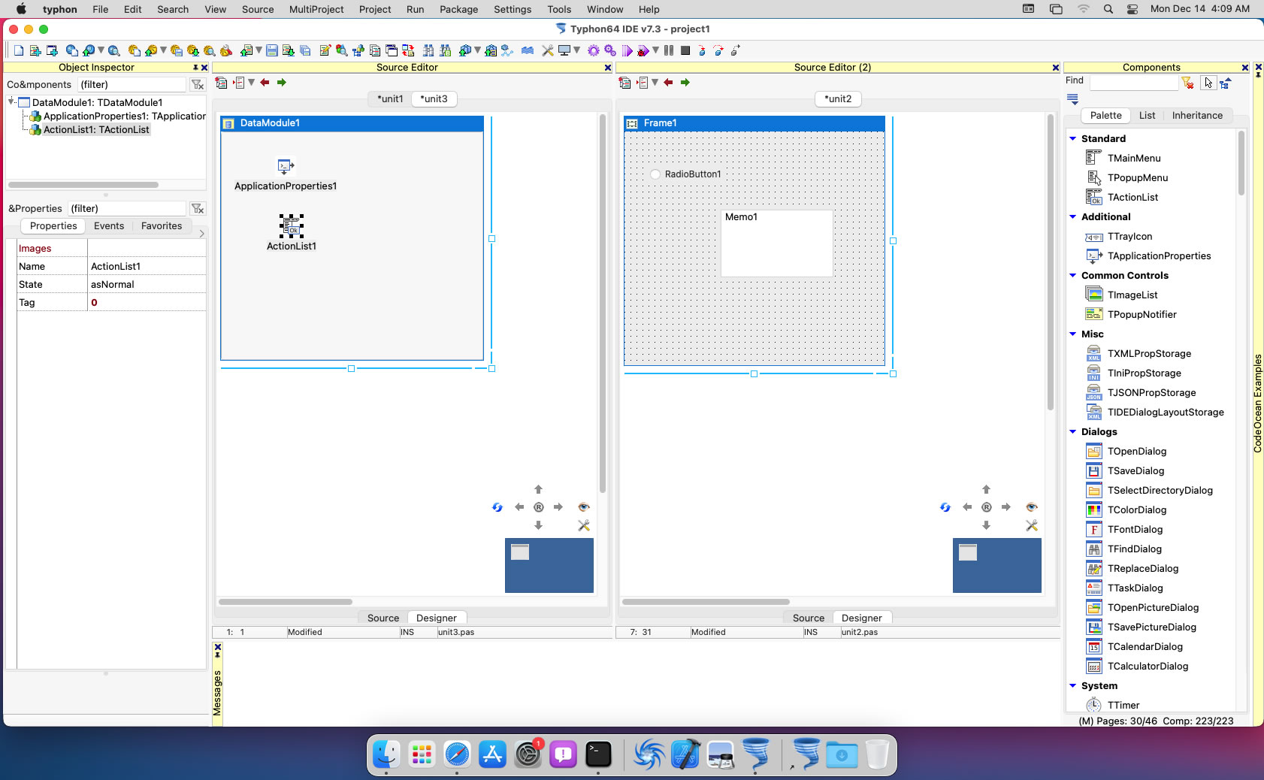The width and height of the screenshot is (1264, 780).
Task: Click the Stop program square icon
Action: pyautogui.click(x=685, y=50)
